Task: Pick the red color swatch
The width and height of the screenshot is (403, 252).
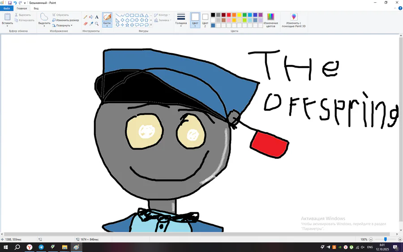Action: [229, 15]
